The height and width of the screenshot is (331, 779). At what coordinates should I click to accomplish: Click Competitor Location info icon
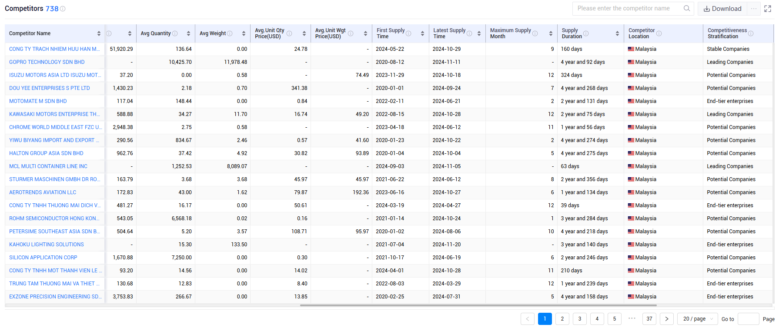coord(659,33)
